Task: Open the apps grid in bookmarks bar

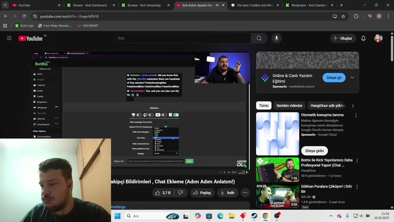Action: click(5, 26)
